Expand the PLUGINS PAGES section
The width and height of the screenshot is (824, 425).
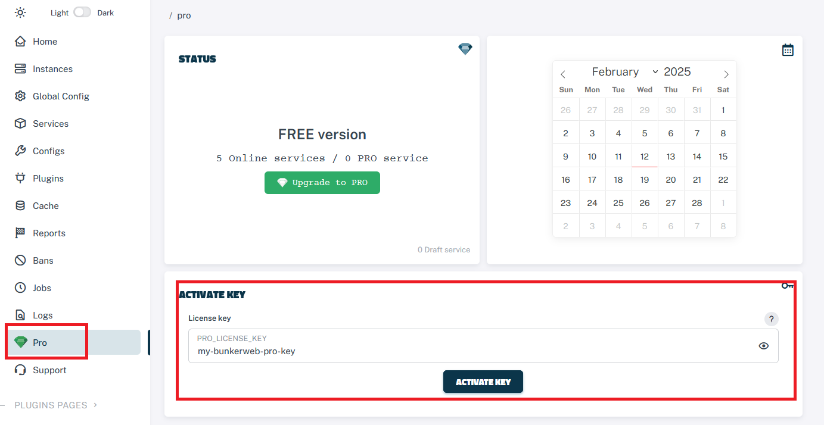[56, 405]
